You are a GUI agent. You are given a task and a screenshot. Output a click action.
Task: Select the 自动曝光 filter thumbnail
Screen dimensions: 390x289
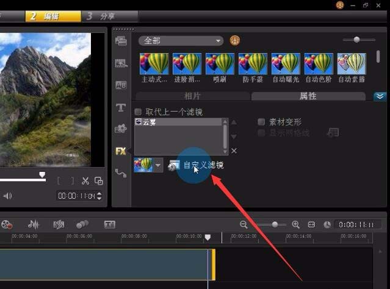(x=286, y=64)
